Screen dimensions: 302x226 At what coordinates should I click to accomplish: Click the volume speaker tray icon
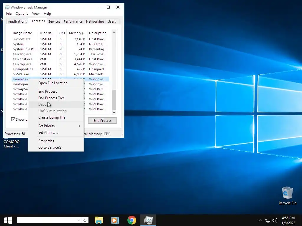pos(275,220)
